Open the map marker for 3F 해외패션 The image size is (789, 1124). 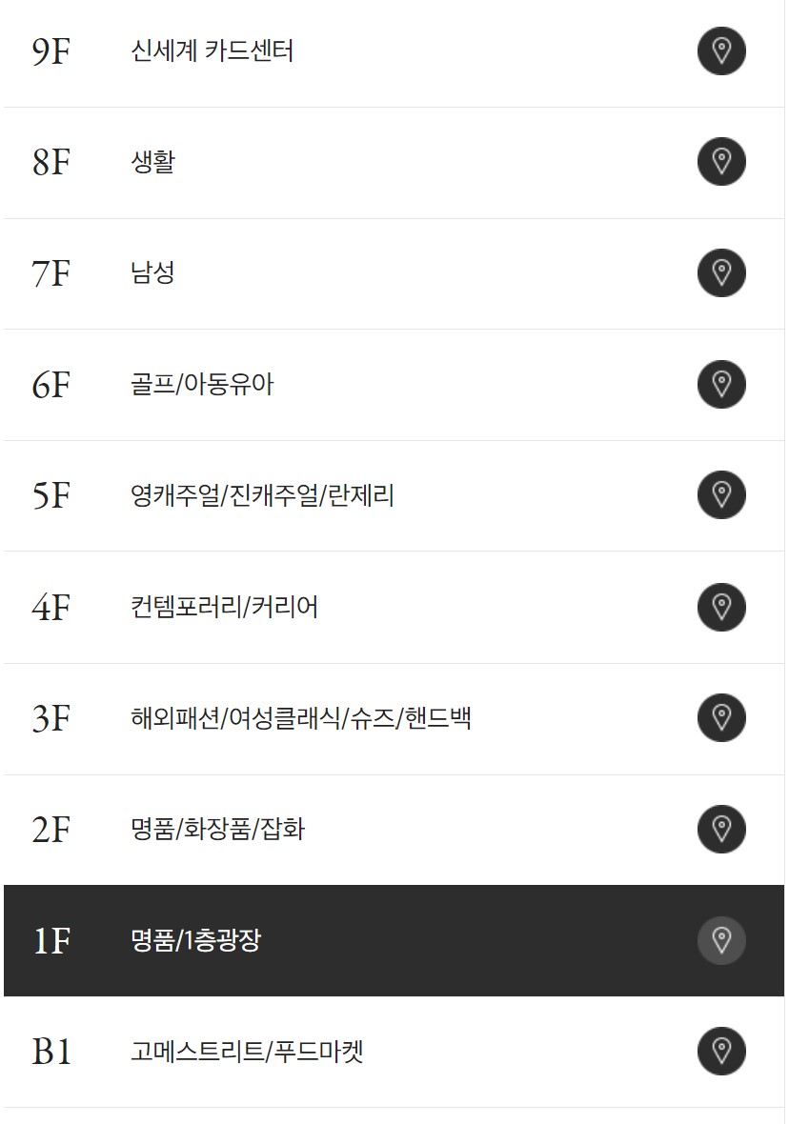pos(721,719)
